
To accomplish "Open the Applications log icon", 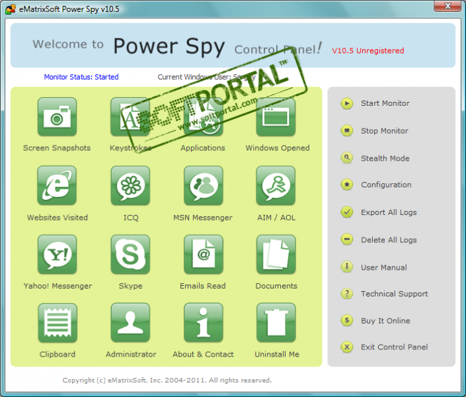I will (204, 116).
